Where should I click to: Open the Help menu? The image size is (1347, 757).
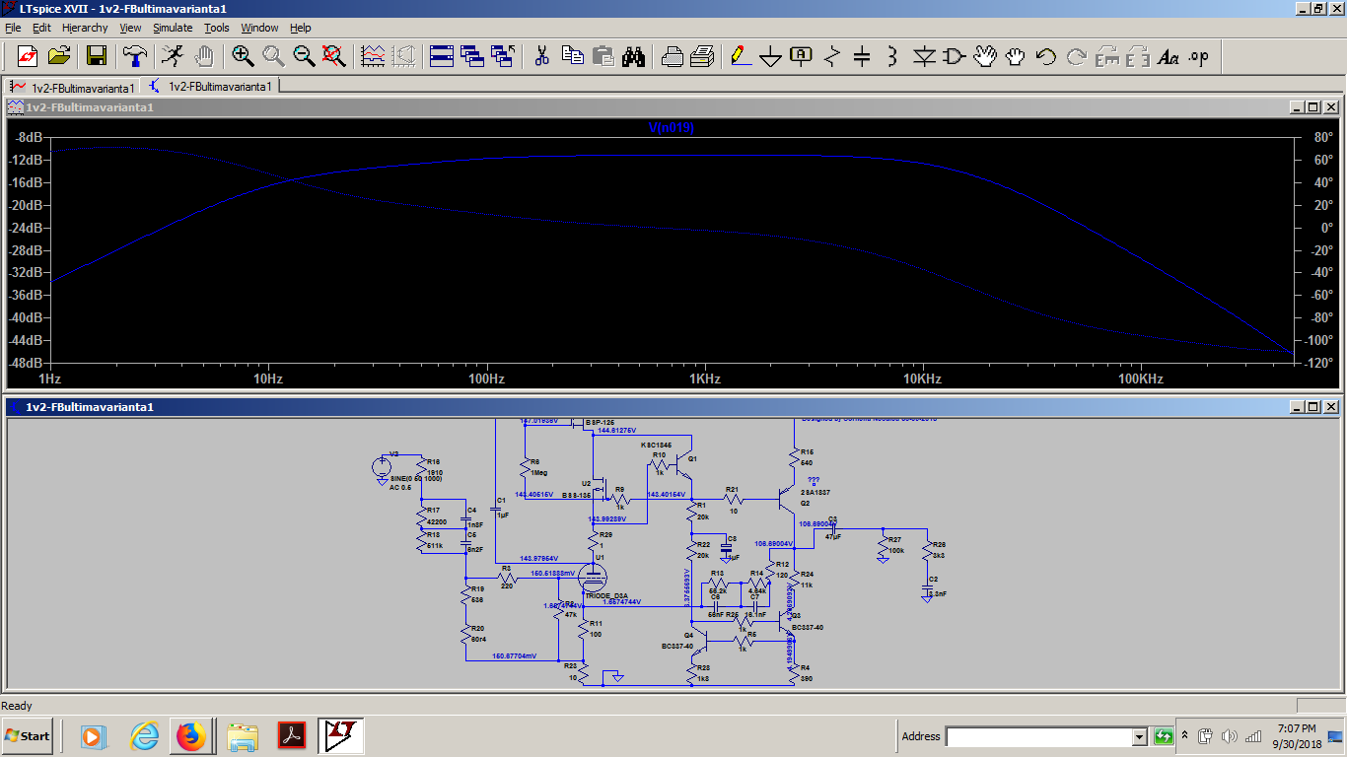click(x=301, y=28)
